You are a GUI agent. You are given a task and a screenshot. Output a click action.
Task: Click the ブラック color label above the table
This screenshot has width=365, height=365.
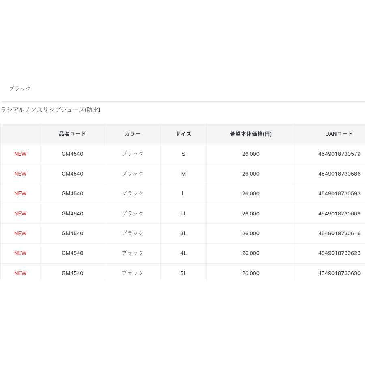(x=20, y=88)
